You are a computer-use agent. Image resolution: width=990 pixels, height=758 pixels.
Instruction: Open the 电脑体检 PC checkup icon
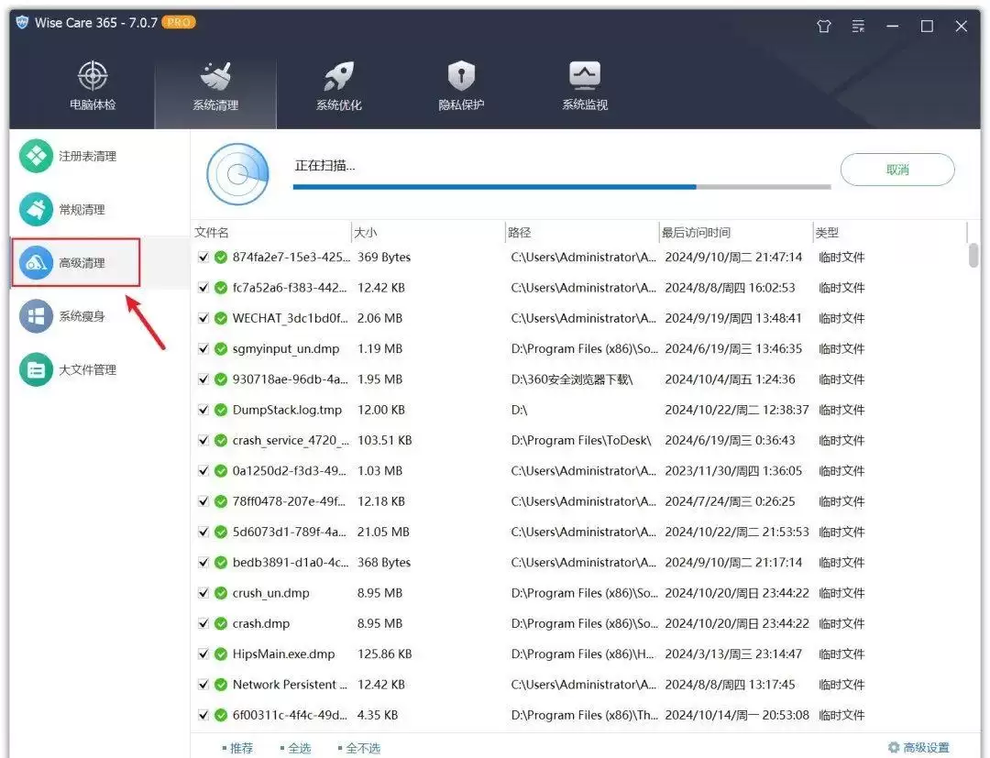point(93,76)
